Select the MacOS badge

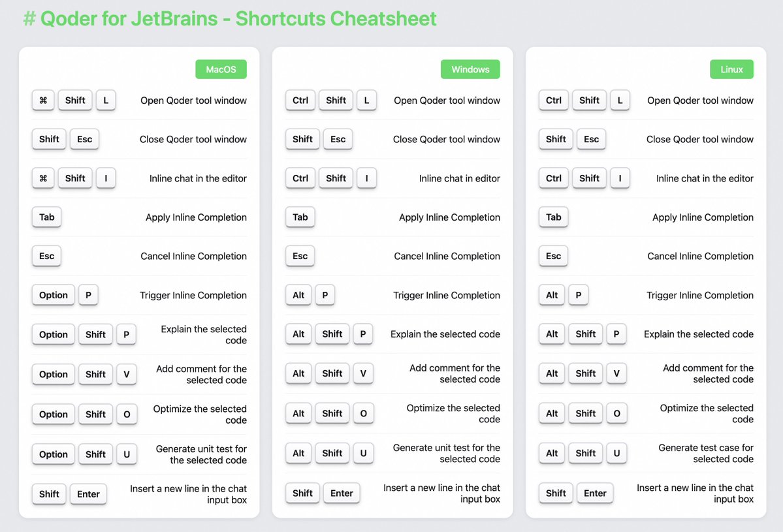click(x=221, y=69)
